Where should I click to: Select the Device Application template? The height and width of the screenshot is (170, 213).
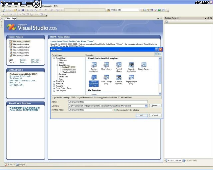tap(94, 67)
